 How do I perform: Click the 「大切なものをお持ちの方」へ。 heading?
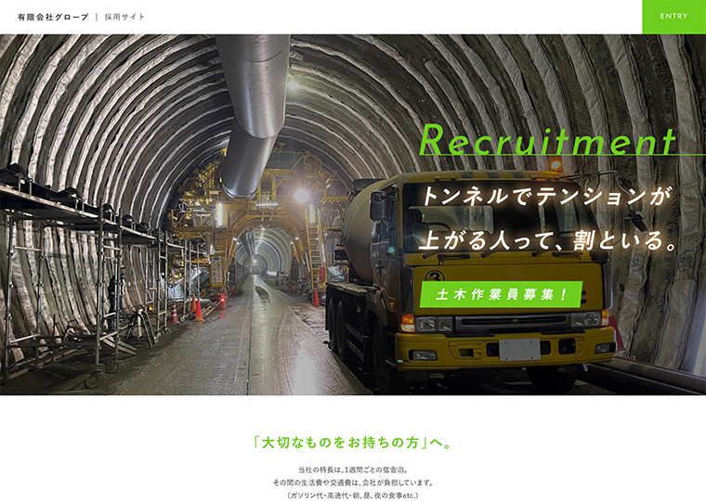click(353, 443)
